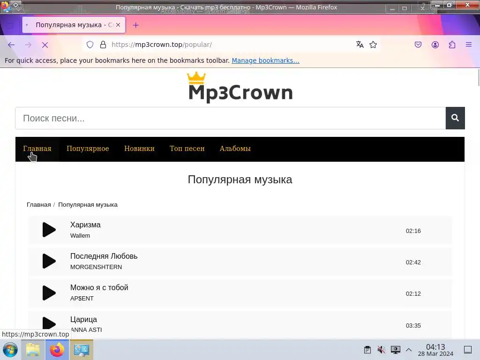Open the Save to Pocket icon

[x=418, y=45]
